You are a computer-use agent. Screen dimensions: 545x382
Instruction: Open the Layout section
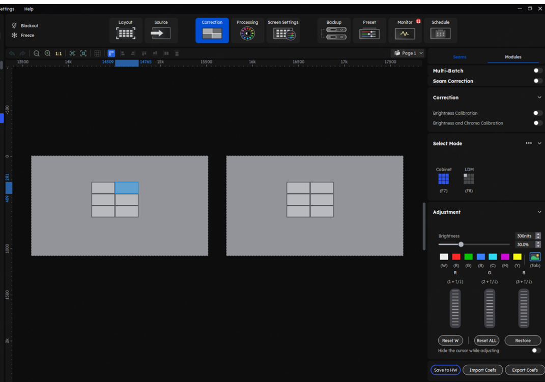pyautogui.click(x=125, y=30)
